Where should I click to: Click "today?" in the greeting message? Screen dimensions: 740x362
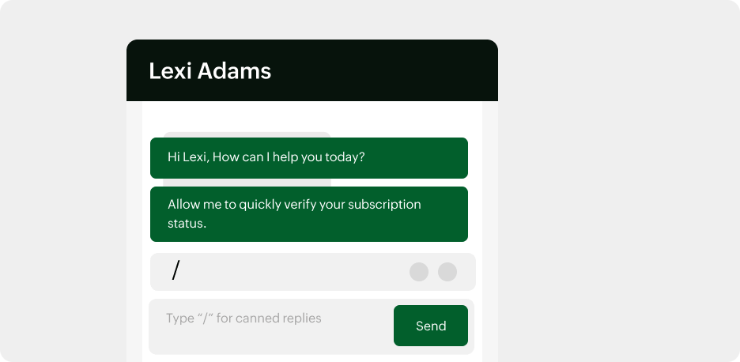[x=345, y=156]
